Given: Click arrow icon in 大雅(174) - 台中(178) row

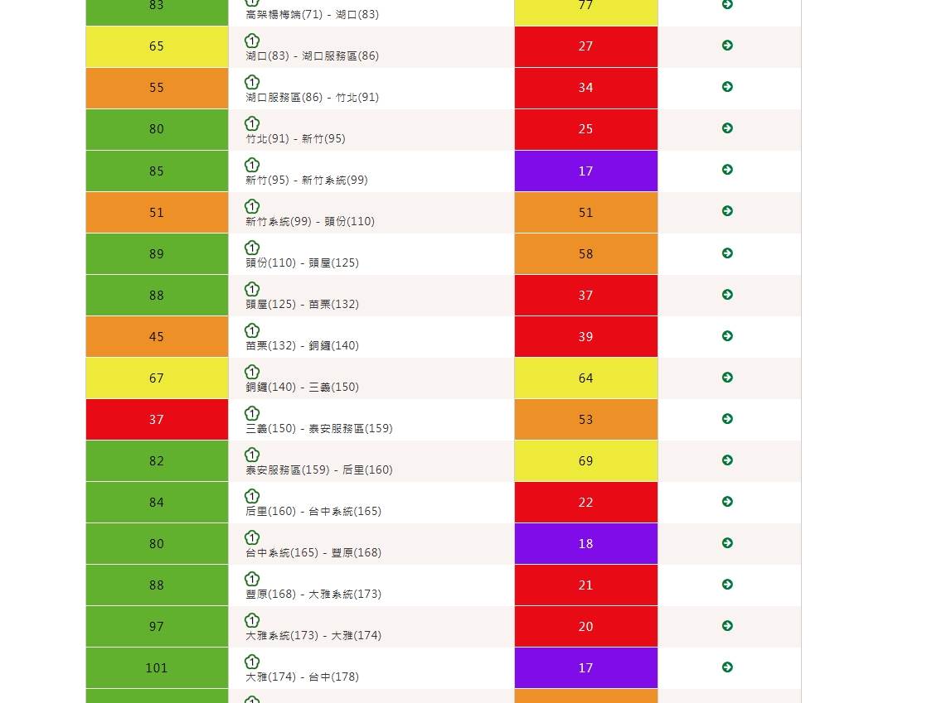Looking at the screenshot, I should tap(727, 667).
